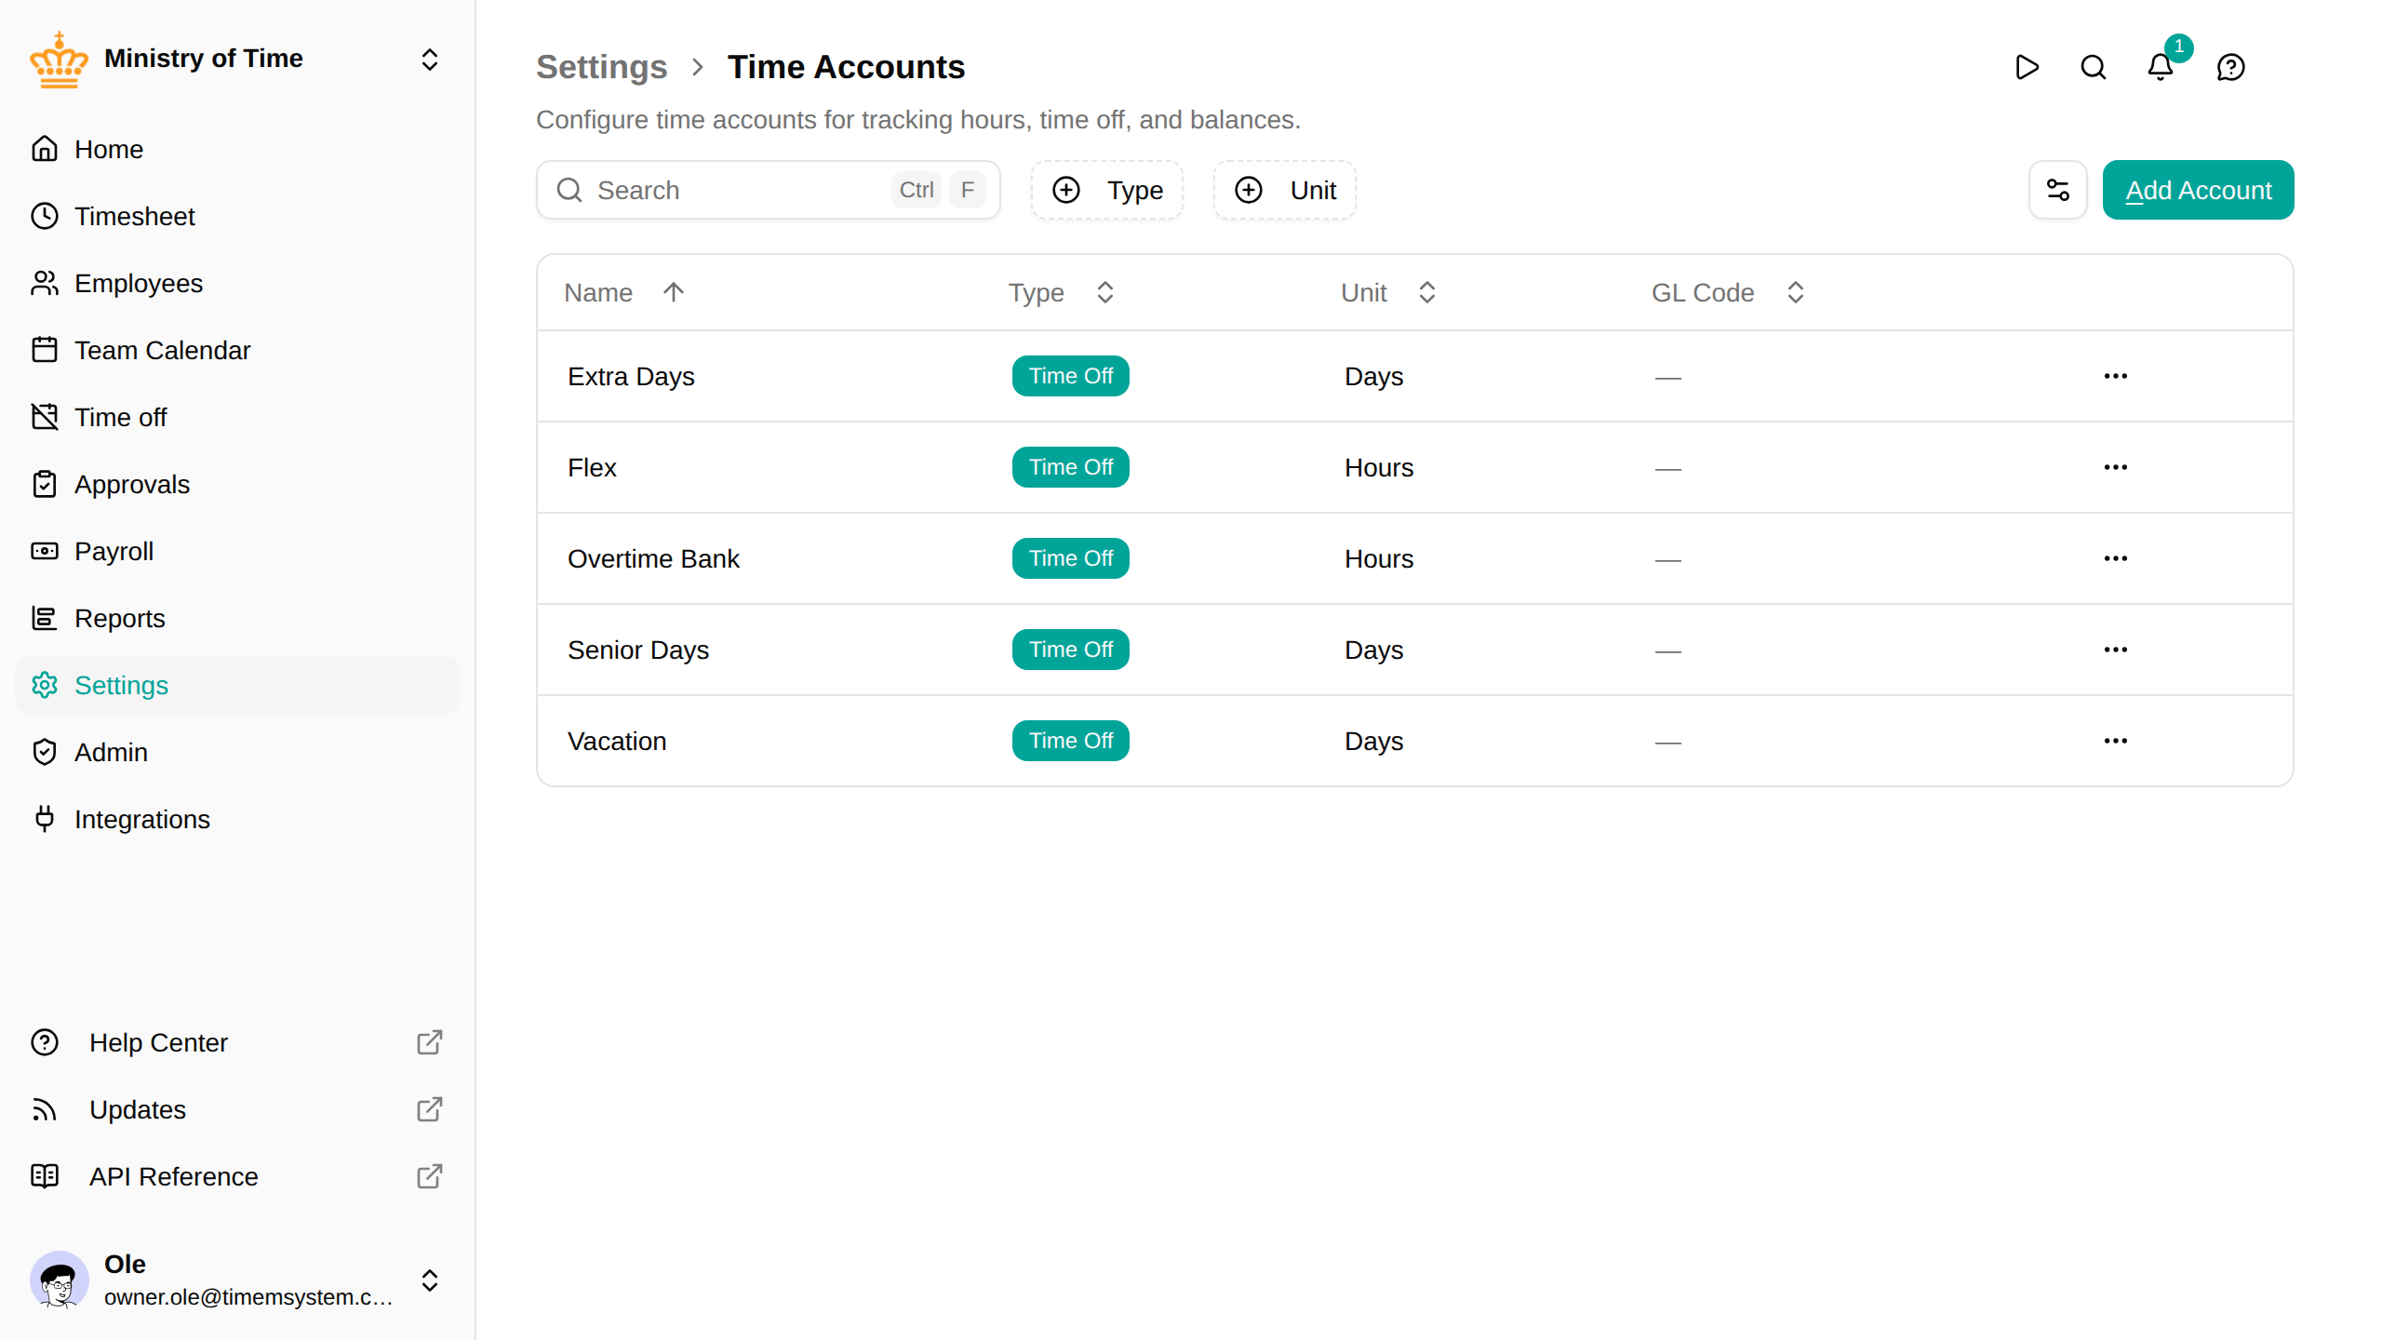Select Settings in the sidebar

coord(237,685)
